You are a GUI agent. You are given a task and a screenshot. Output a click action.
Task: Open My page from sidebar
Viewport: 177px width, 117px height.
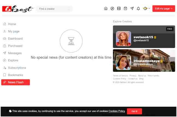[x=13, y=31]
